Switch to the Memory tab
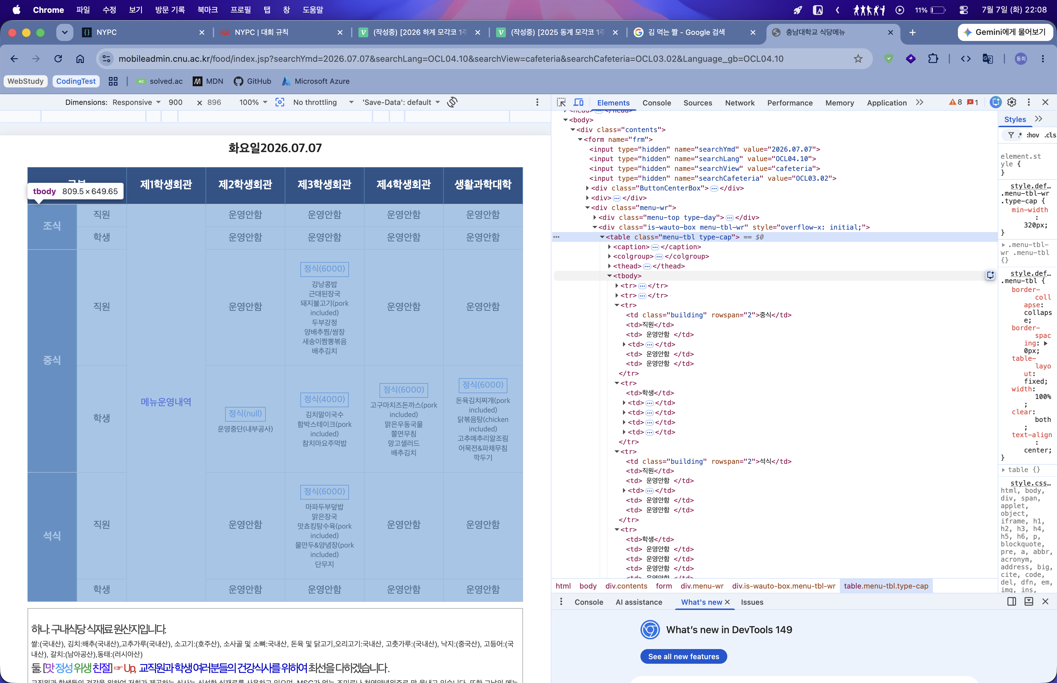The image size is (1057, 683). (x=839, y=103)
